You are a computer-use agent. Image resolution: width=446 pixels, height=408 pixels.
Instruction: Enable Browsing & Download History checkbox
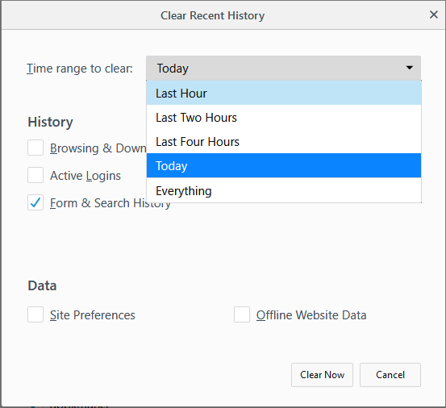[x=35, y=148]
